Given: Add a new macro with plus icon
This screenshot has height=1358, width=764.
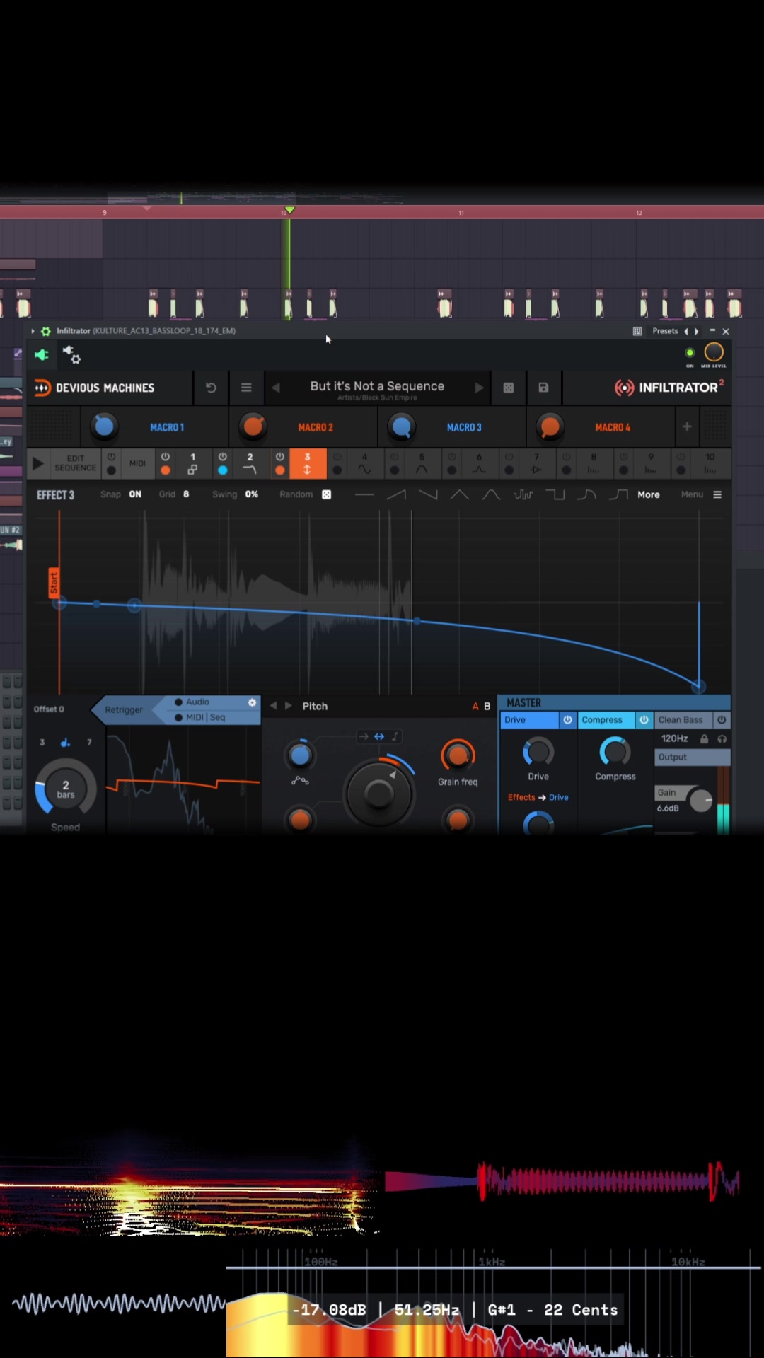Looking at the screenshot, I should tap(687, 426).
